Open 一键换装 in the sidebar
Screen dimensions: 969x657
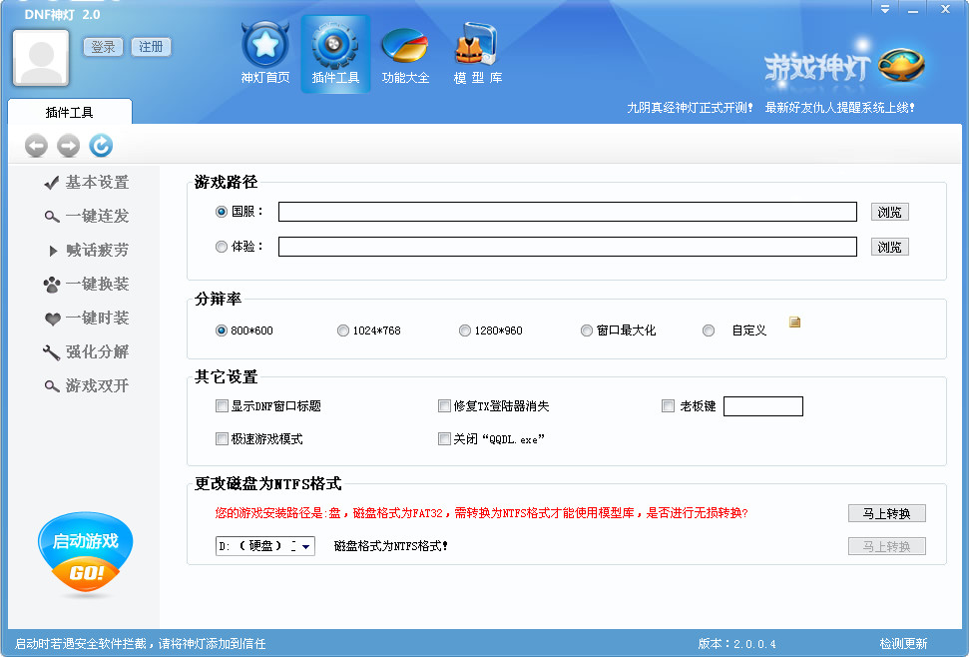[x=86, y=285]
